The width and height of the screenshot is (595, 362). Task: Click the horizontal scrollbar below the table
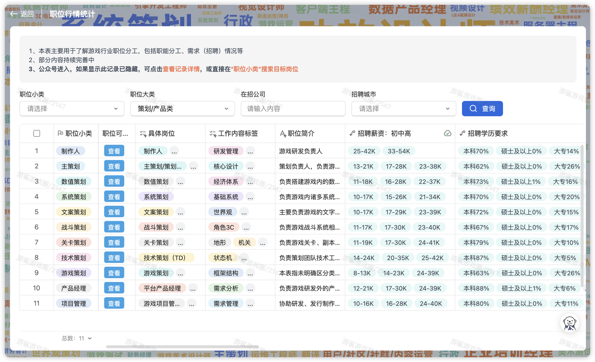coord(182,347)
